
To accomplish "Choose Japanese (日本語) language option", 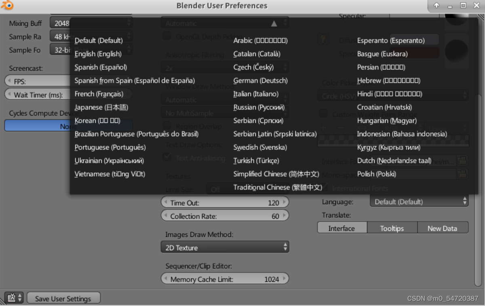I will point(100,107).
